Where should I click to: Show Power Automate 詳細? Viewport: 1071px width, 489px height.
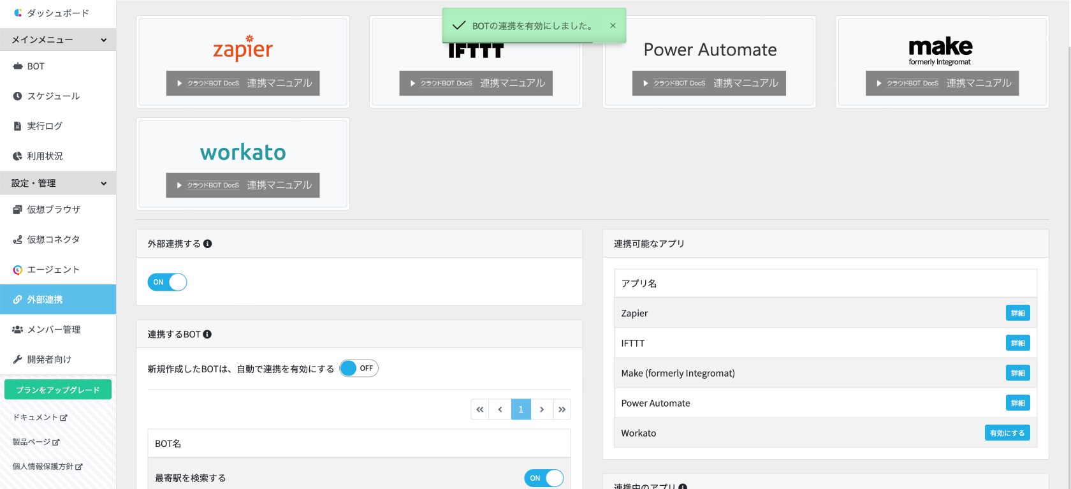pyautogui.click(x=1018, y=403)
